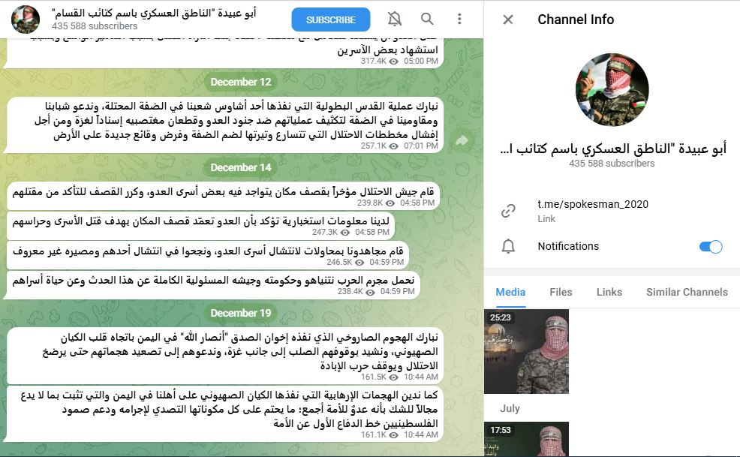Image resolution: width=740 pixels, height=457 pixels.
Task: Click the December 14 date badge
Action: pyautogui.click(x=241, y=167)
